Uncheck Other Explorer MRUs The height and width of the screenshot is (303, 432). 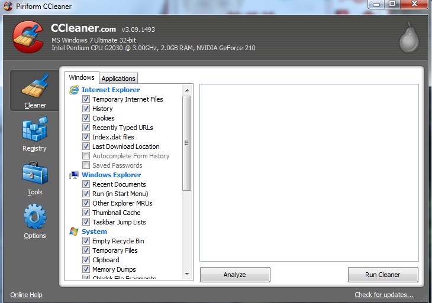click(86, 203)
